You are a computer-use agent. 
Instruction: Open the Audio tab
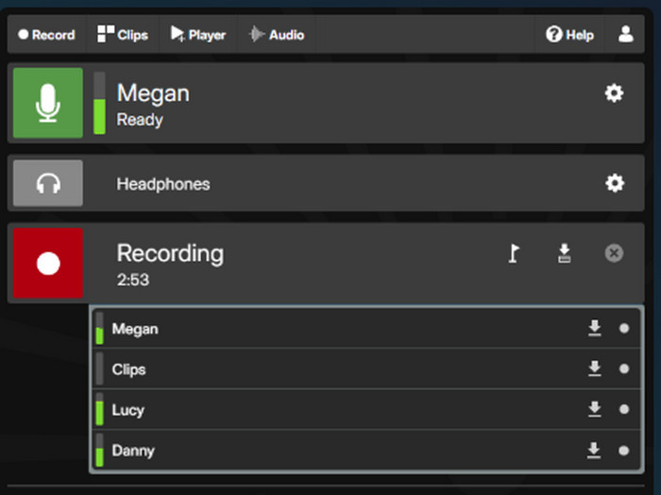tap(276, 35)
